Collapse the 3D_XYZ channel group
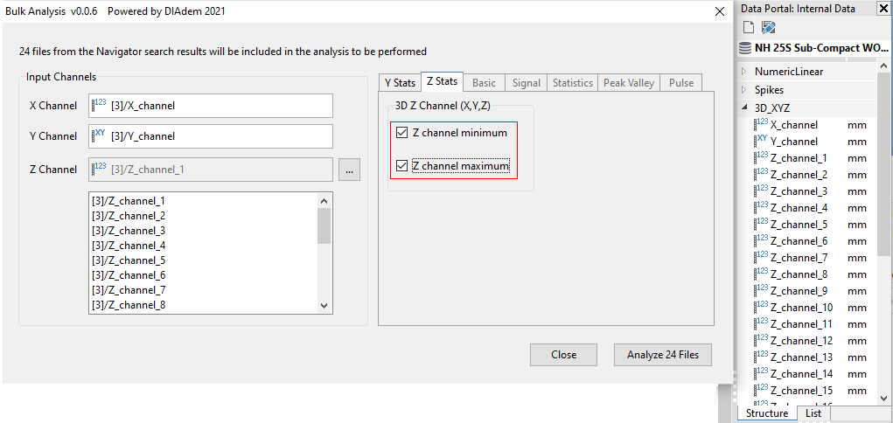Screen dimensions: 893x423 click(744, 107)
